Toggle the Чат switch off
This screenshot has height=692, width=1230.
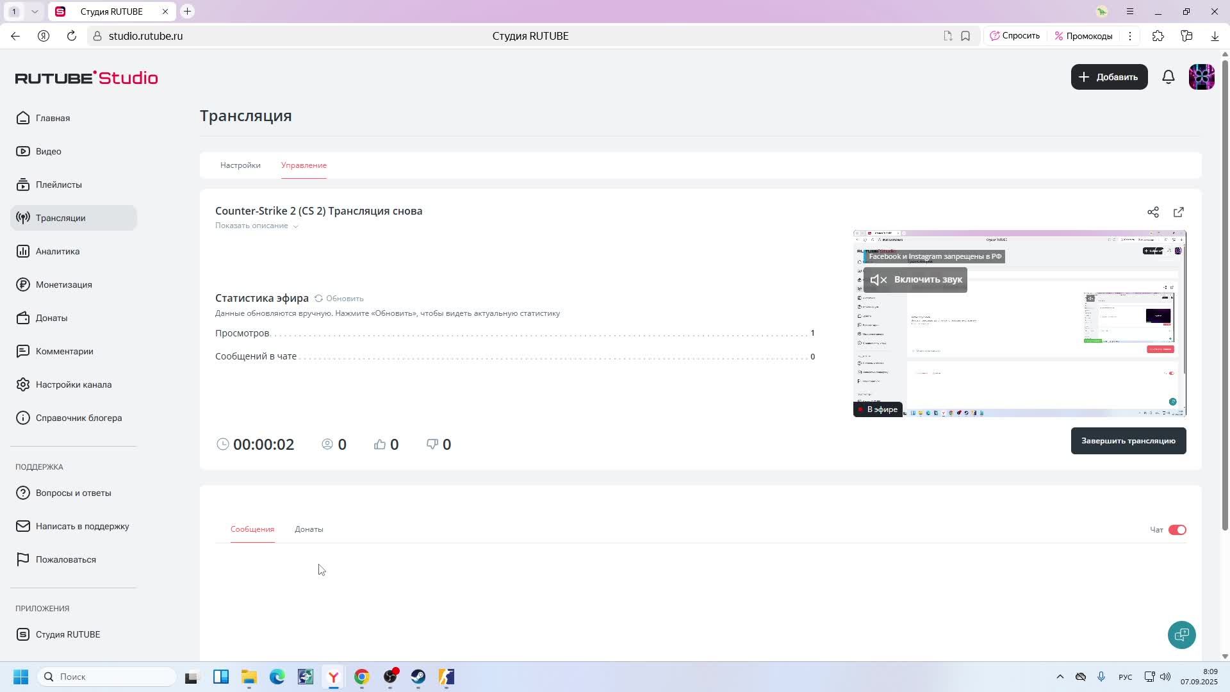[1177, 530]
